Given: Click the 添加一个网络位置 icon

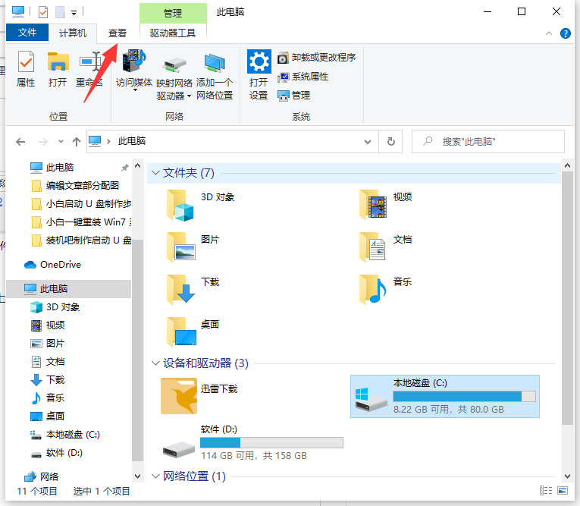Looking at the screenshot, I should point(215,65).
